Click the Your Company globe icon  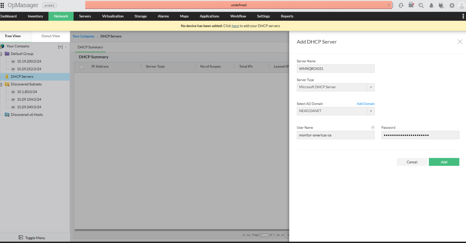click(x=2, y=46)
